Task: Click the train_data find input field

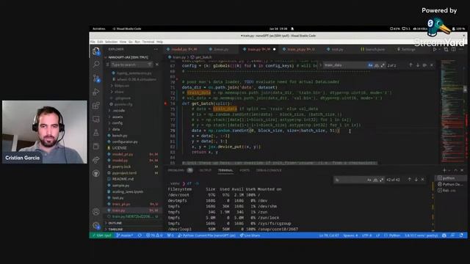Action: 345,65
